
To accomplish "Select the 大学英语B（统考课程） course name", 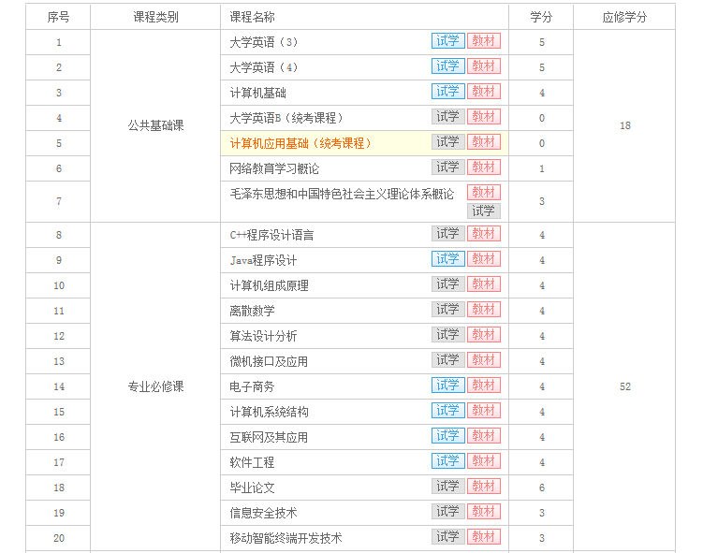I will 286,118.
